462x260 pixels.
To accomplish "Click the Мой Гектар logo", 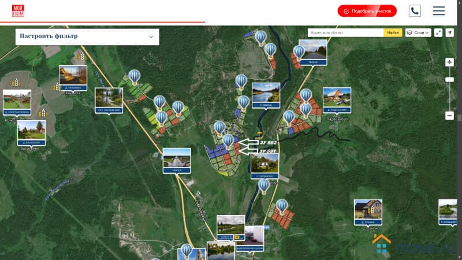I will [x=18, y=11].
